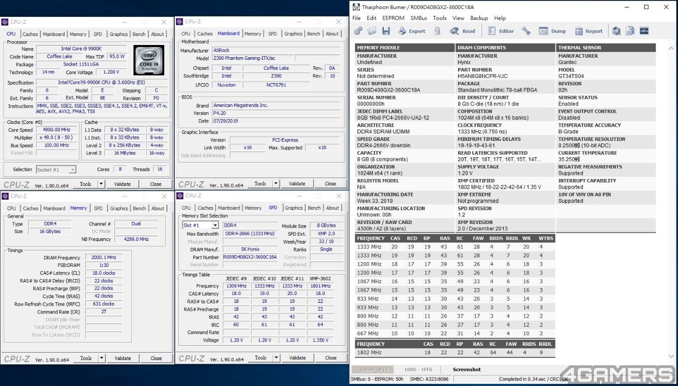Open the Socket #1 selection dropdown
The image size is (678, 386).
pyautogui.click(x=72, y=169)
